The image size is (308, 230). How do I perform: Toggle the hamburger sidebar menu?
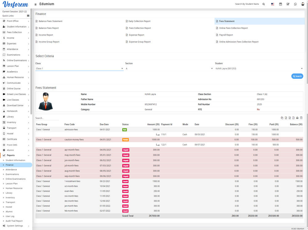tap(35, 4)
